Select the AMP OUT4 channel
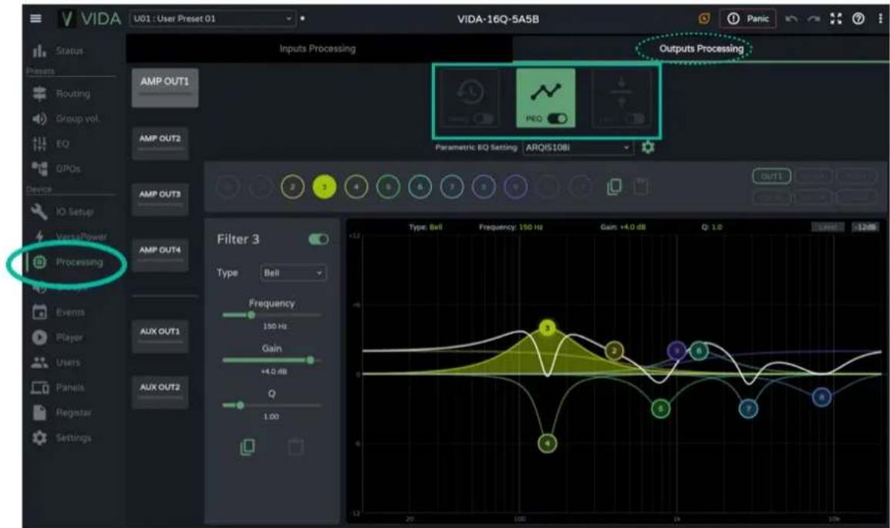Viewport: 890px width, 528px height. pos(160,255)
